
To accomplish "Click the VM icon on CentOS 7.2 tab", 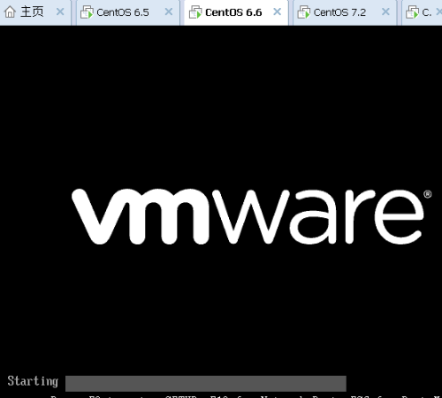I will click(304, 12).
